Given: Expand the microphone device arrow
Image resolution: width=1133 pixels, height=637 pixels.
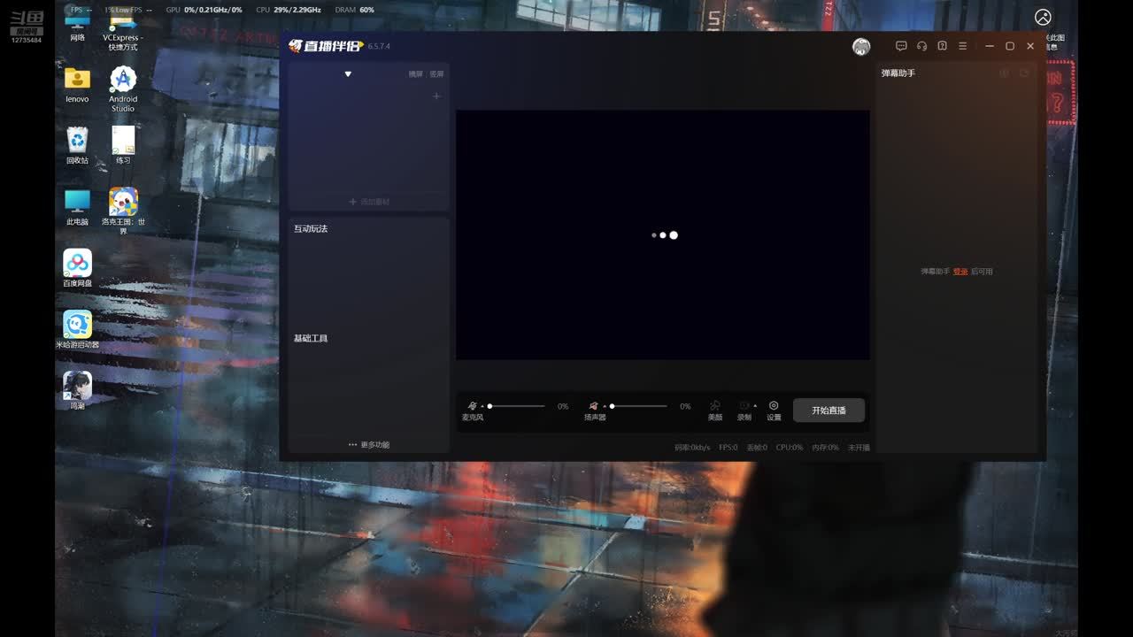Looking at the screenshot, I should pyautogui.click(x=482, y=406).
